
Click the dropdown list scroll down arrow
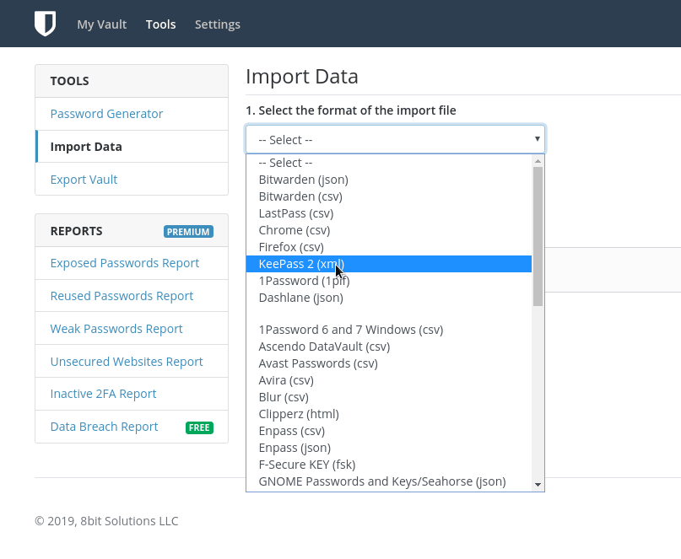(538, 485)
